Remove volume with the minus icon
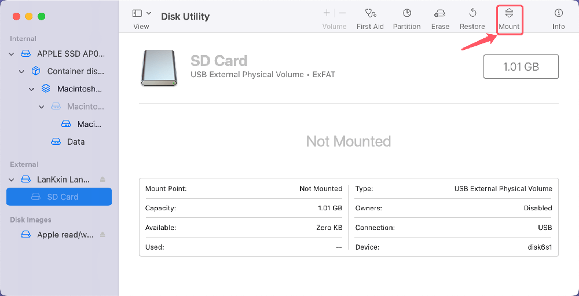 point(342,14)
